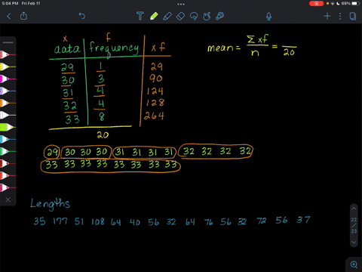
Task: Tap the handwritten product '90'
Action: pyautogui.click(x=156, y=79)
